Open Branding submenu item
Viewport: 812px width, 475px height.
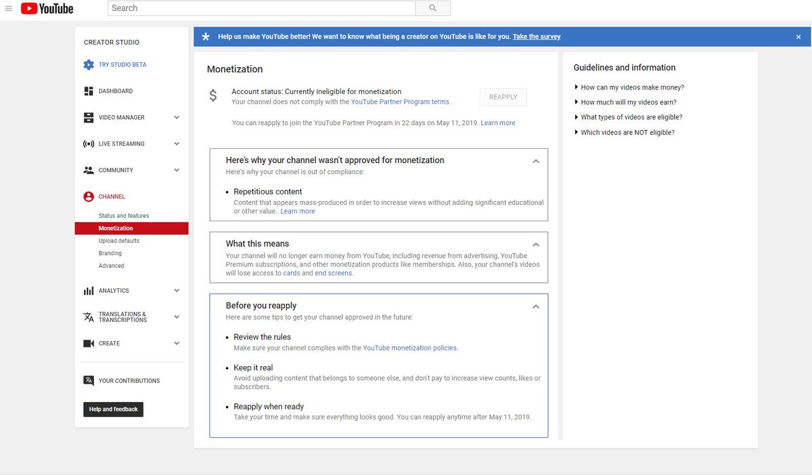pos(110,254)
